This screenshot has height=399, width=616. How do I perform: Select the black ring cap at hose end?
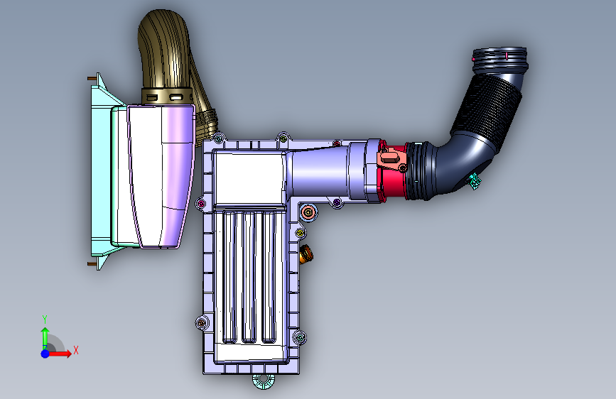point(500,61)
